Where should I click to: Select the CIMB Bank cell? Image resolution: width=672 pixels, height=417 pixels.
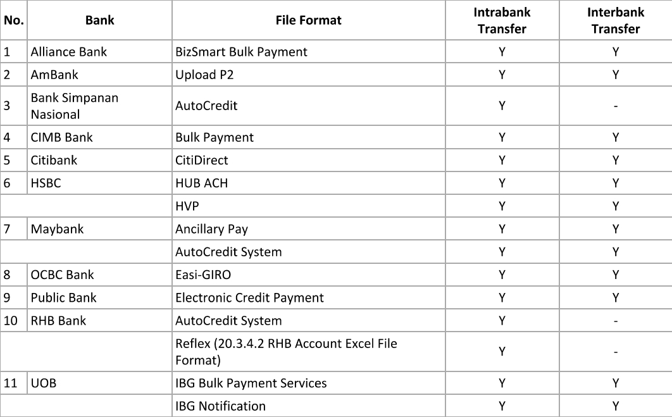(x=61, y=137)
